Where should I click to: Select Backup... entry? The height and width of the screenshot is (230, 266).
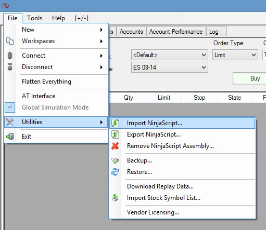[x=182, y=160]
